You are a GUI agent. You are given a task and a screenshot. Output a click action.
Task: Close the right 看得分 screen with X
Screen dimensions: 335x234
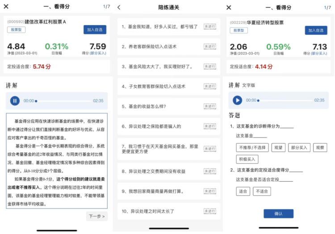click(229, 8)
